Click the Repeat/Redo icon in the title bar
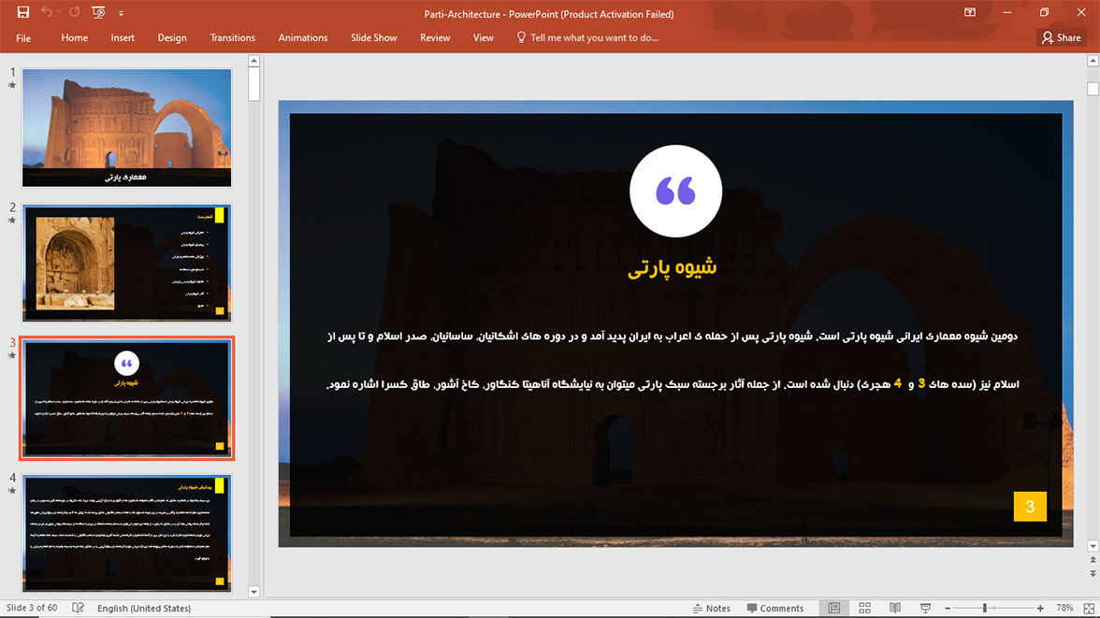 (x=75, y=13)
